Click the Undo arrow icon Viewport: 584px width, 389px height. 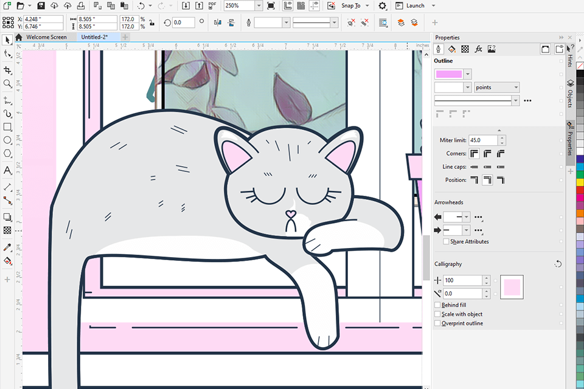(141, 5)
